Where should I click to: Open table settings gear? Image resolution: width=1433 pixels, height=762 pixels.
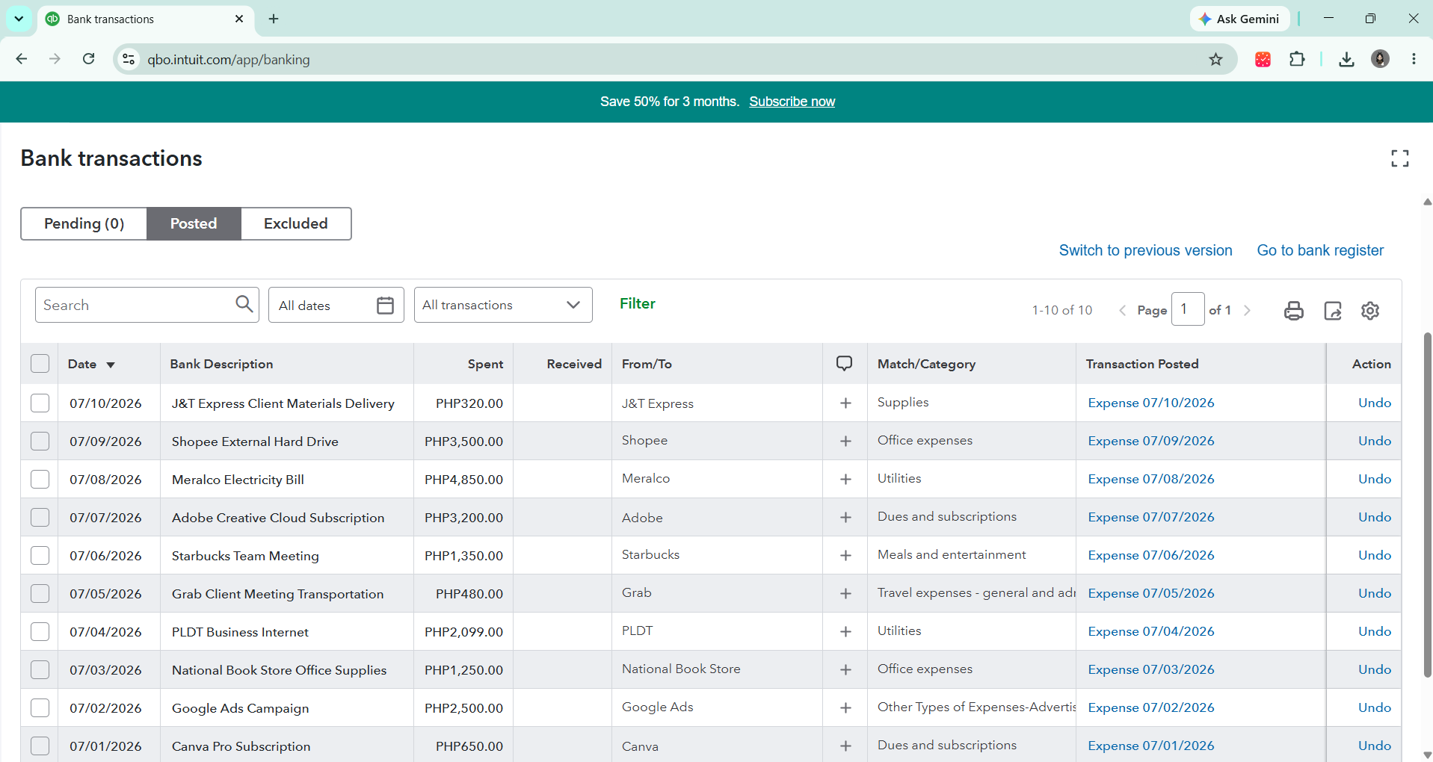(1369, 310)
